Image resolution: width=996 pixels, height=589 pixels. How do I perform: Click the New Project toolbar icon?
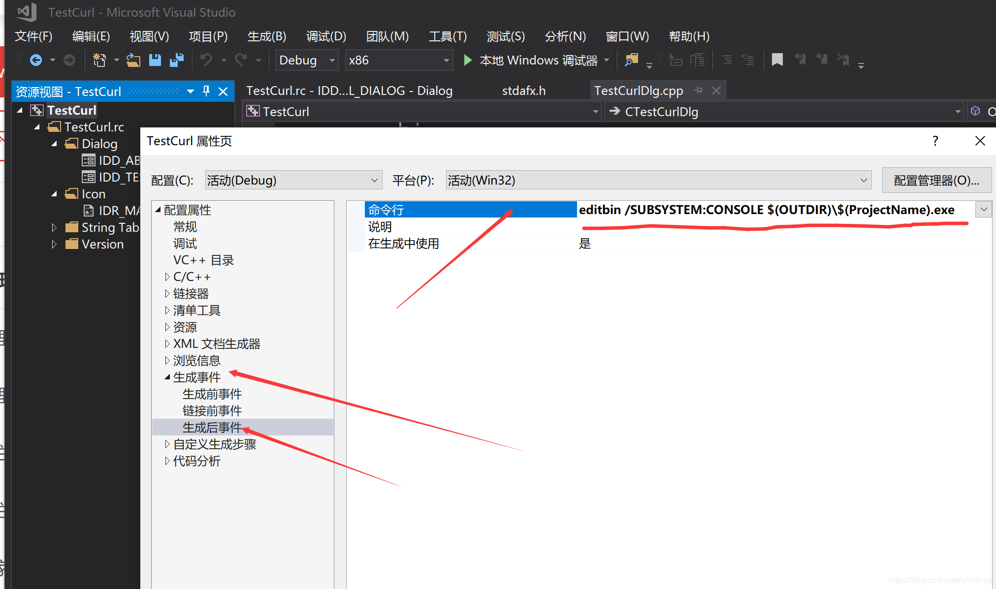point(99,60)
